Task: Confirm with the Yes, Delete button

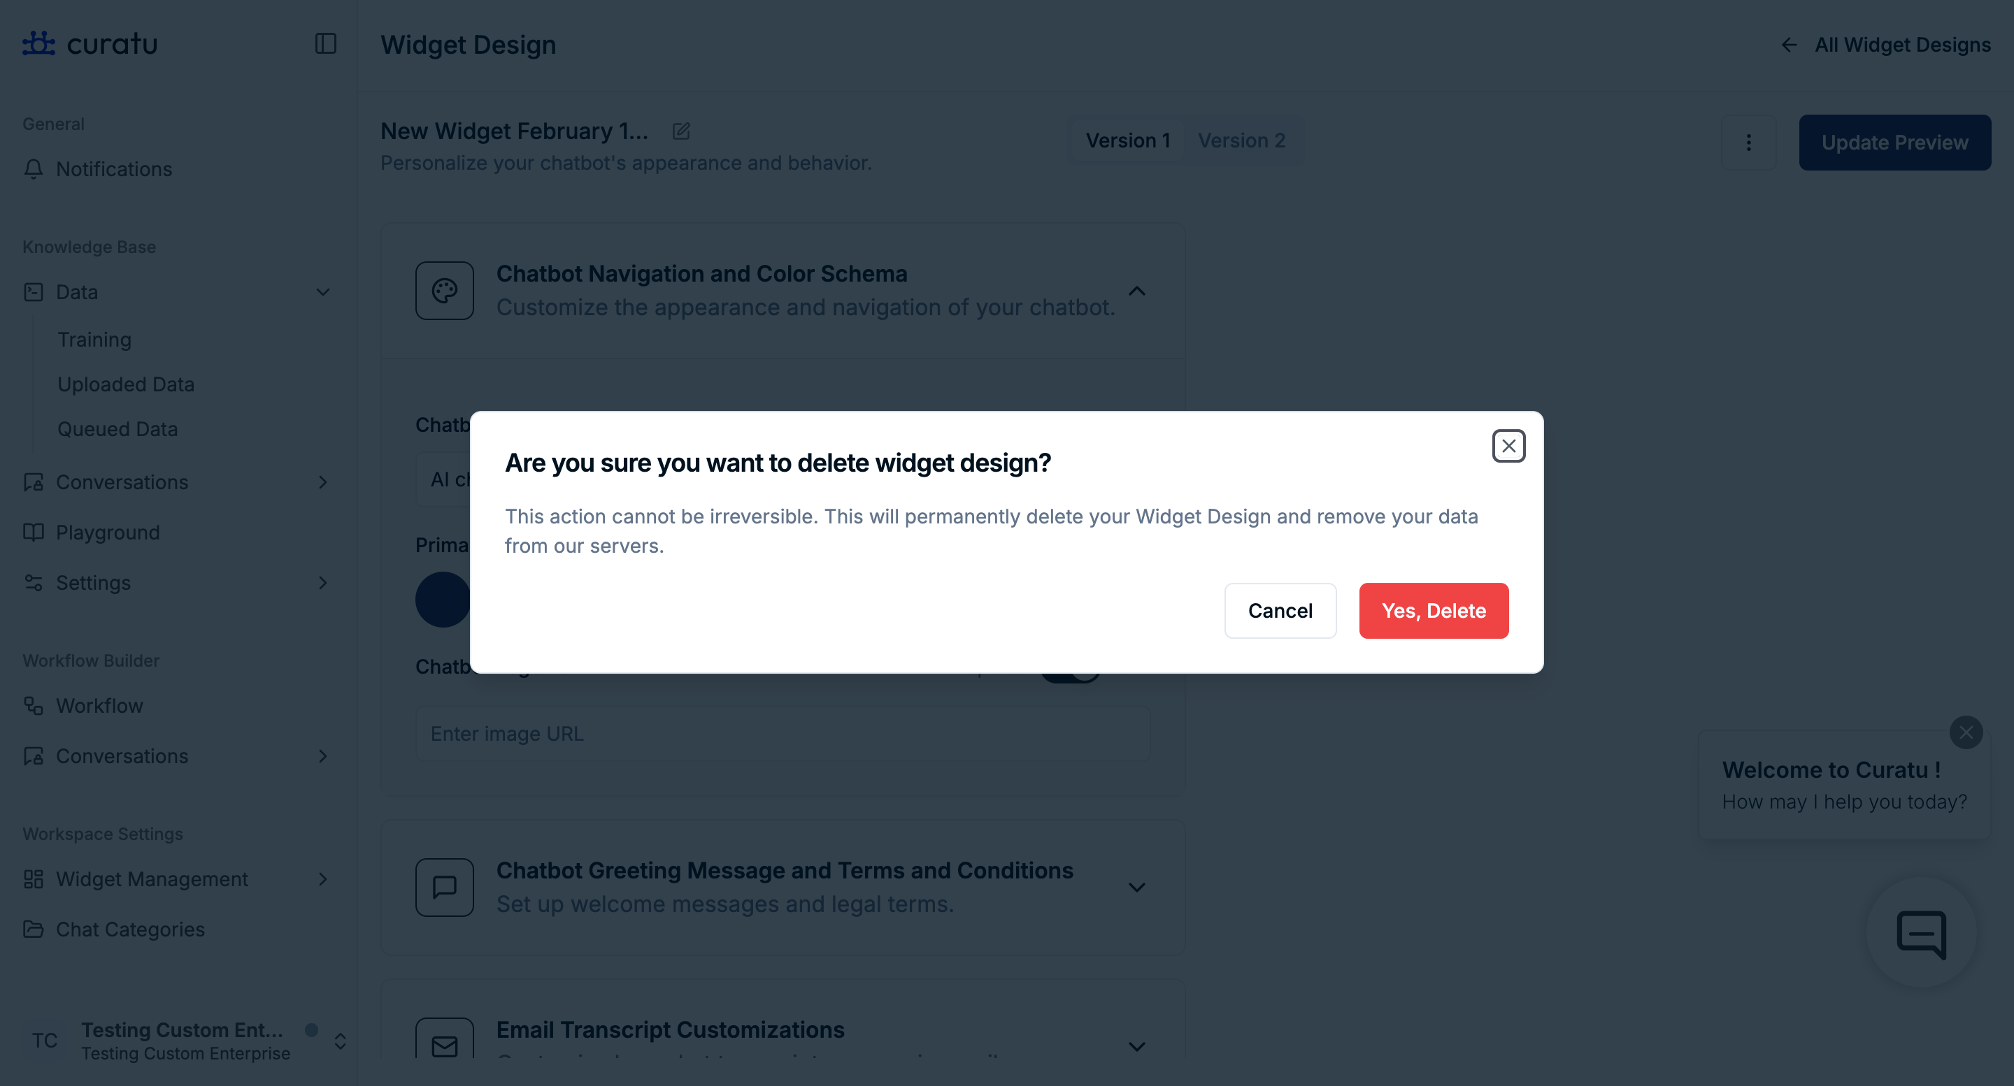Action: point(1433,610)
